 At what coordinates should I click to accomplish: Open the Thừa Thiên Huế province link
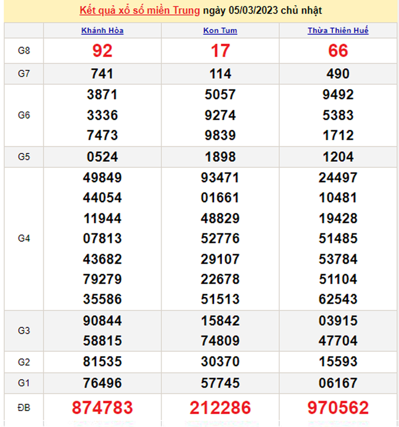point(338,30)
